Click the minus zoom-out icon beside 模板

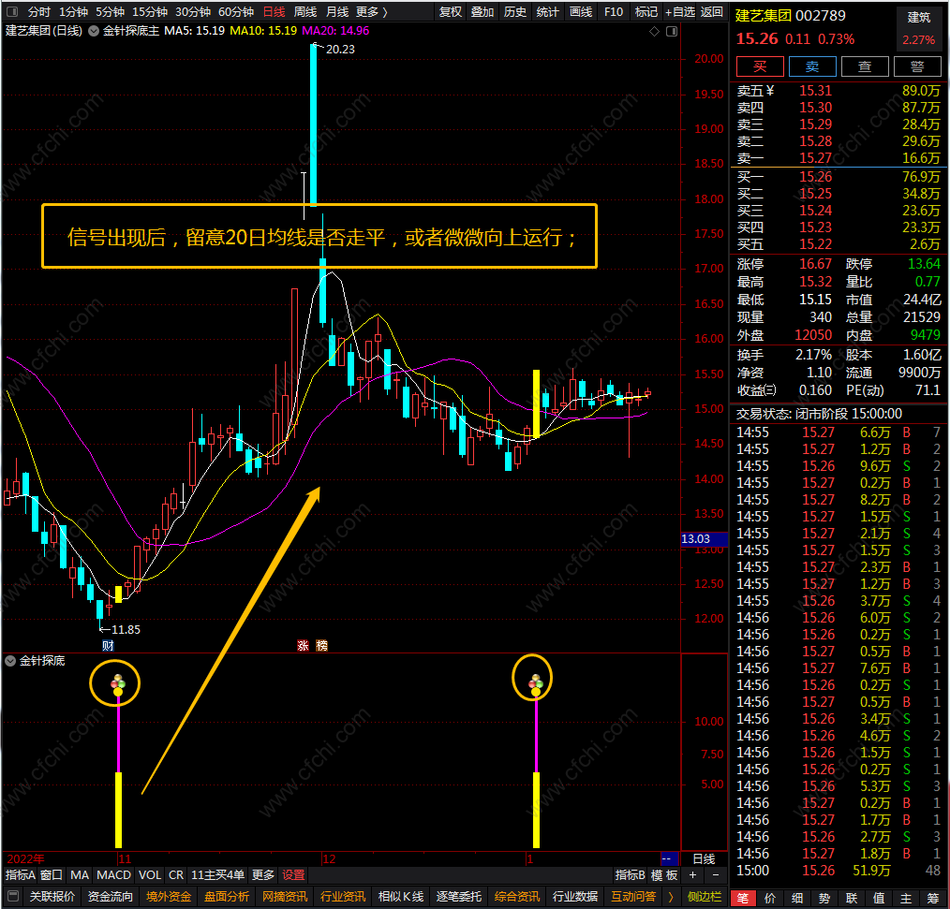tap(716, 875)
